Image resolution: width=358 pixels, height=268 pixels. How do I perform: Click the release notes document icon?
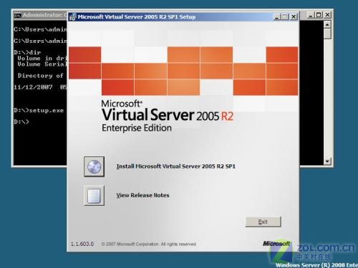pyautogui.click(x=94, y=195)
